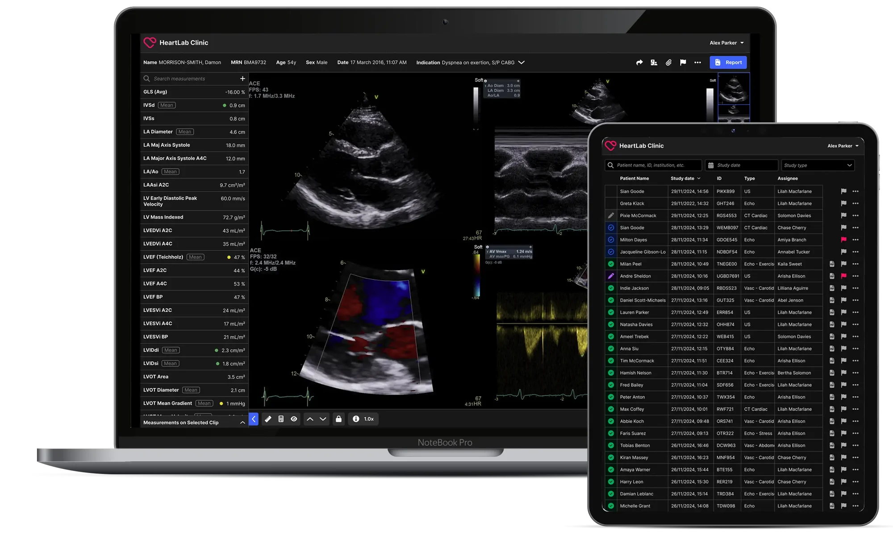893x539 pixels.
Task: Open the Alex Parker menu on laptop
Action: (x=727, y=43)
